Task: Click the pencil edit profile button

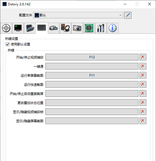Action: (128, 15)
